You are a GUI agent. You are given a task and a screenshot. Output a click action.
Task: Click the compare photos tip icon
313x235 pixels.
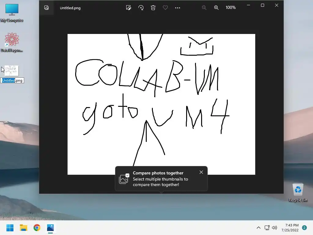click(x=124, y=179)
